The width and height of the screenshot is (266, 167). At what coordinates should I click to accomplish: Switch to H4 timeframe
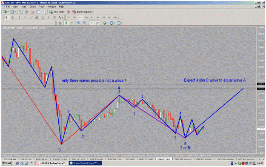pos(98,17)
